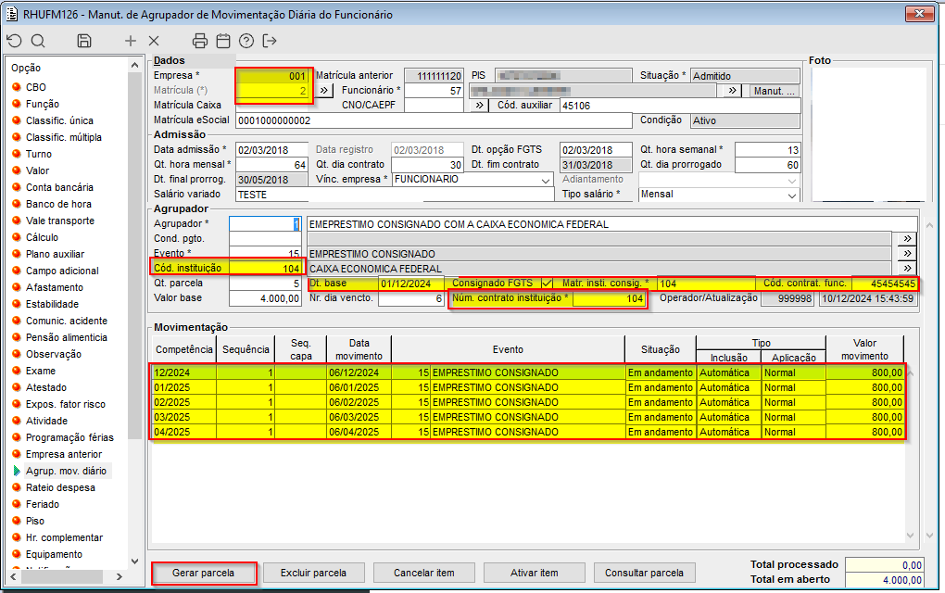Open the Tipo salário dropdown
The width and height of the screenshot is (945, 593).
pyautogui.click(x=792, y=195)
